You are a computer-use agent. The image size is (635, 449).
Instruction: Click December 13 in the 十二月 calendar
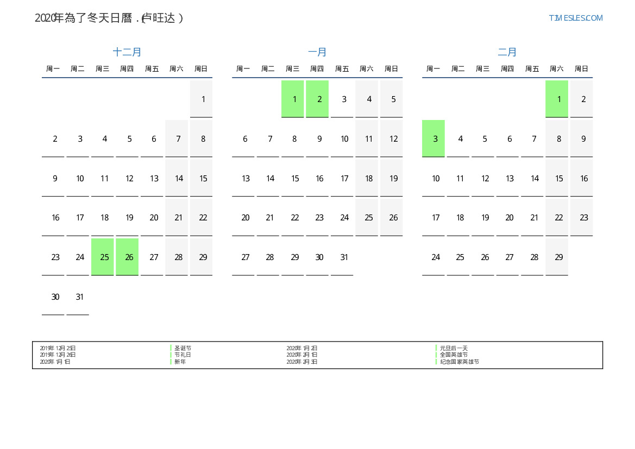click(x=152, y=178)
